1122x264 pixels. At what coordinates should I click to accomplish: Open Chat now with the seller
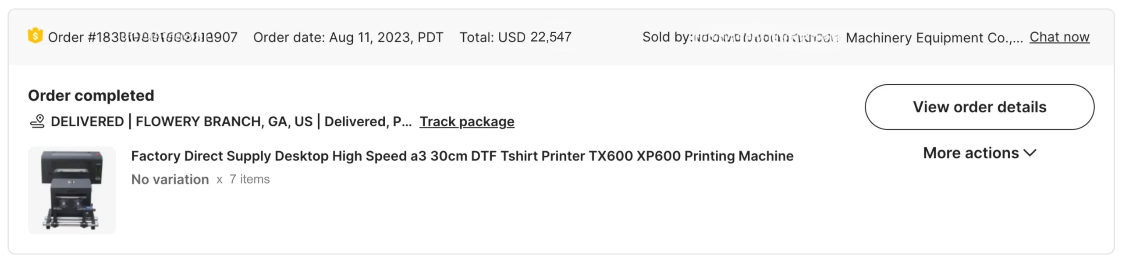[x=1059, y=37]
